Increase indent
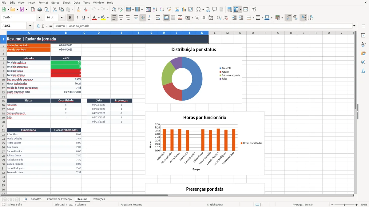The image size is (369, 207). (234, 18)
